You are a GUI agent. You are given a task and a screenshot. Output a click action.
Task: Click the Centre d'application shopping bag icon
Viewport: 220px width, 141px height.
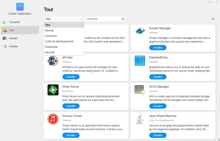20,7
